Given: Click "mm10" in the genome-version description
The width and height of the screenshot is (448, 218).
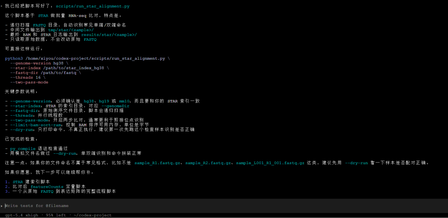Looking at the screenshot, I should pyautogui.click(x=124, y=101).
